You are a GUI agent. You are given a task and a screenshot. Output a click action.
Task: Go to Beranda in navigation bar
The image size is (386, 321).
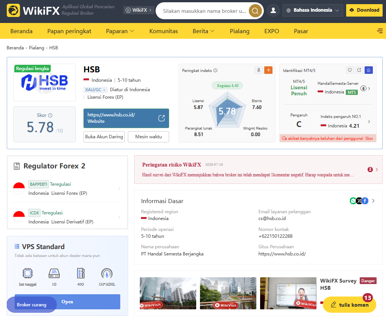pos(21,31)
